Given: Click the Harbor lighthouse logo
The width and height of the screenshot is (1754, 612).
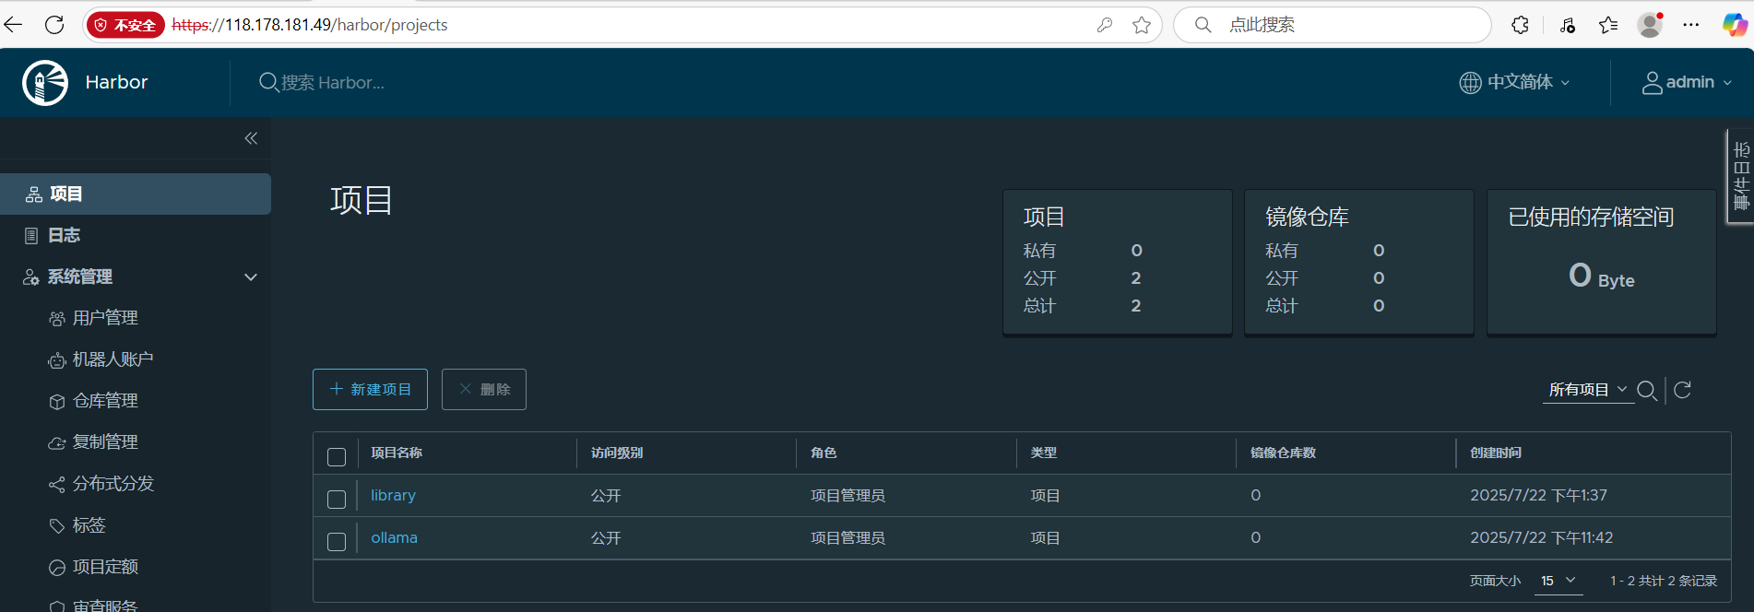Looking at the screenshot, I should (45, 83).
